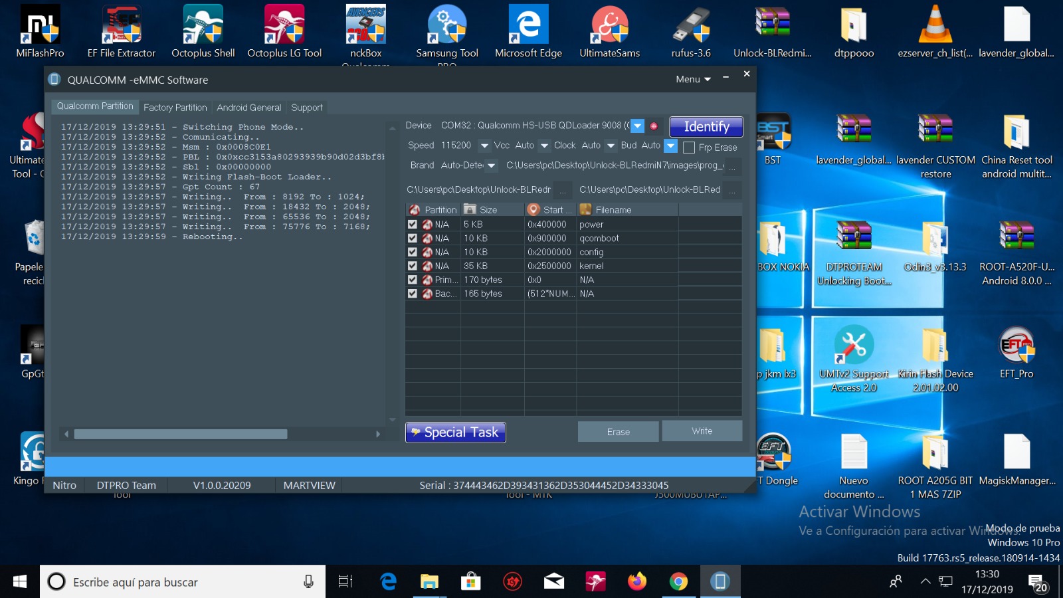Click the log scrollbar right arrow
This screenshot has width=1063, height=598.
378,434
